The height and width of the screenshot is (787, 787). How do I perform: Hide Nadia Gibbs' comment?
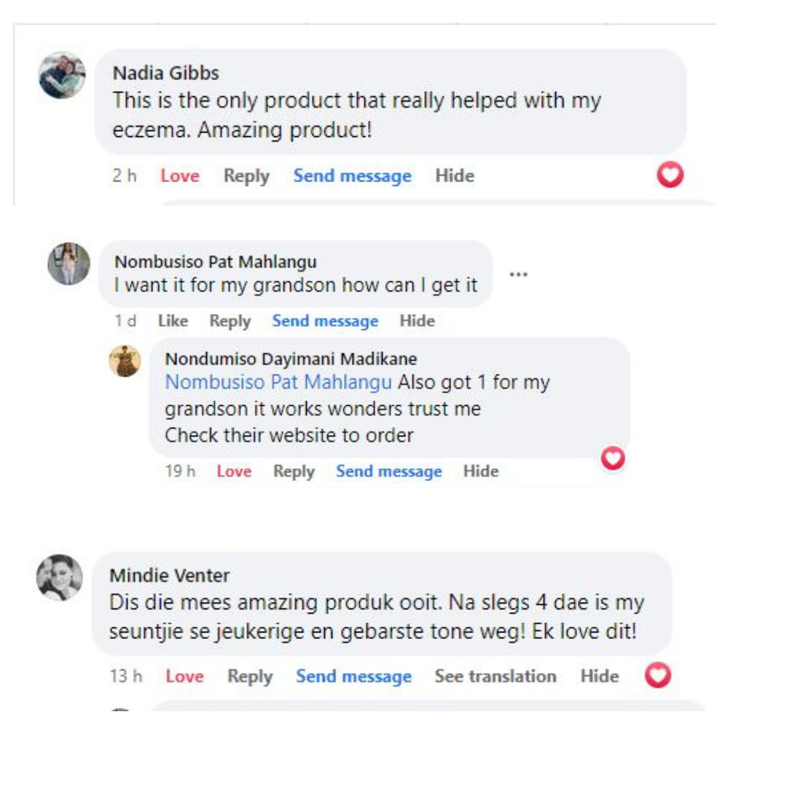pyautogui.click(x=455, y=176)
